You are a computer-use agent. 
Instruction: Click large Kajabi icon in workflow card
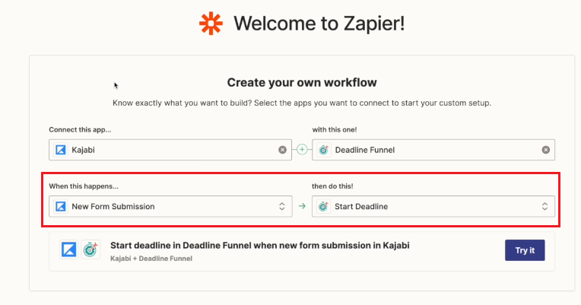click(x=69, y=249)
